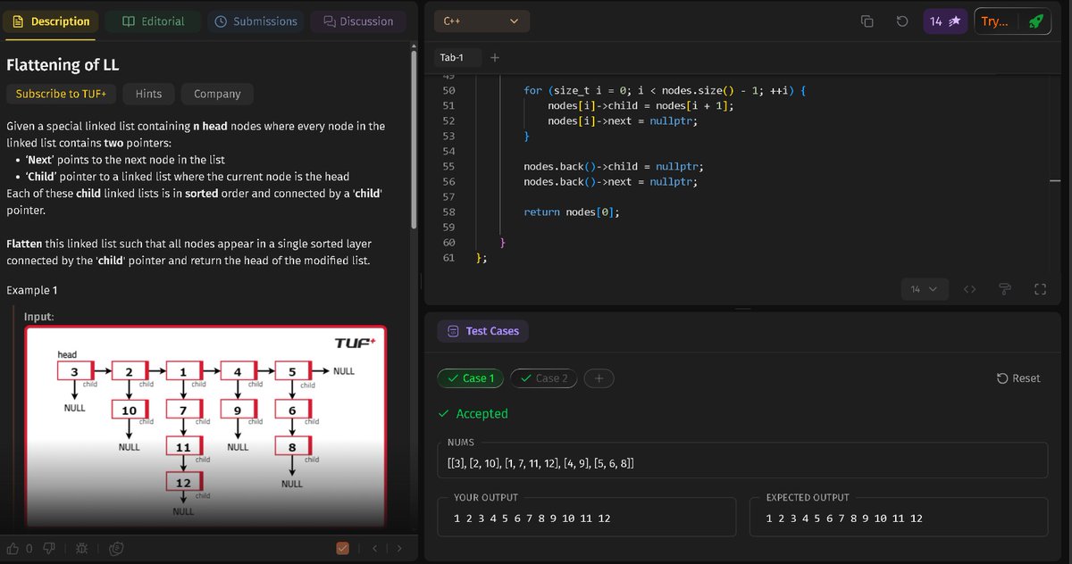Select the Test Cases panel tab
This screenshot has height=564, width=1072.
[482, 331]
